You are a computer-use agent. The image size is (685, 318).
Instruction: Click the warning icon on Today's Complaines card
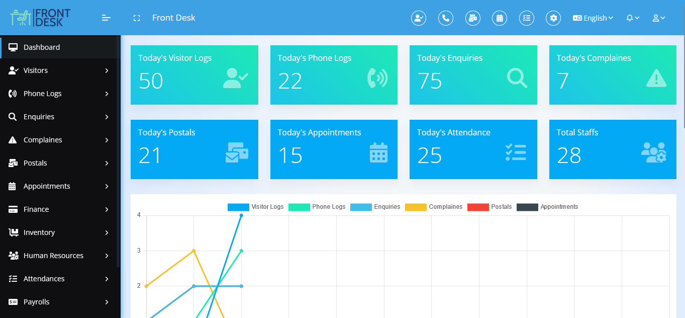click(x=656, y=78)
